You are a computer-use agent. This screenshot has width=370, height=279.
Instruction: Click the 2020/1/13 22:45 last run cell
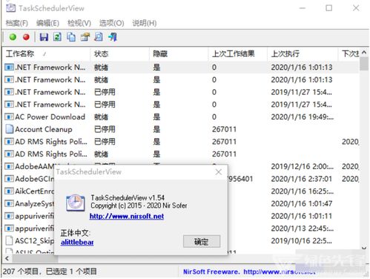pos(302,229)
